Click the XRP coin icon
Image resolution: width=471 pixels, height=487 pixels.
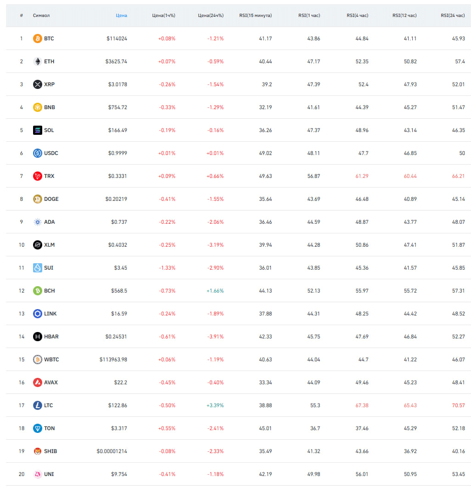[37, 84]
